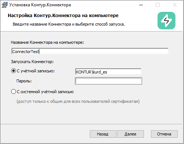Click the 'Пароль:' label
Screen dimensions: 184x144
(x=24, y=81)
